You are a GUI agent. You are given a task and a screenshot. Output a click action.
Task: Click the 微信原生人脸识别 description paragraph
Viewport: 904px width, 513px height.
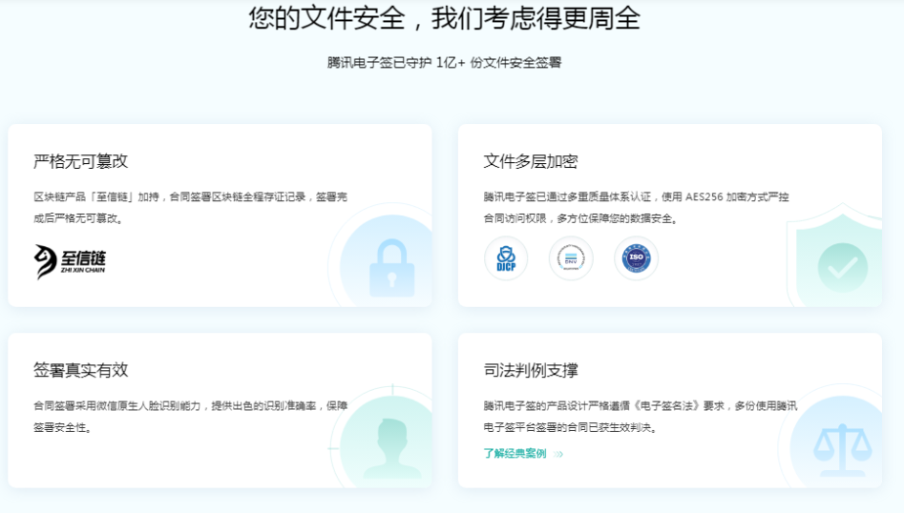point(190,417)
